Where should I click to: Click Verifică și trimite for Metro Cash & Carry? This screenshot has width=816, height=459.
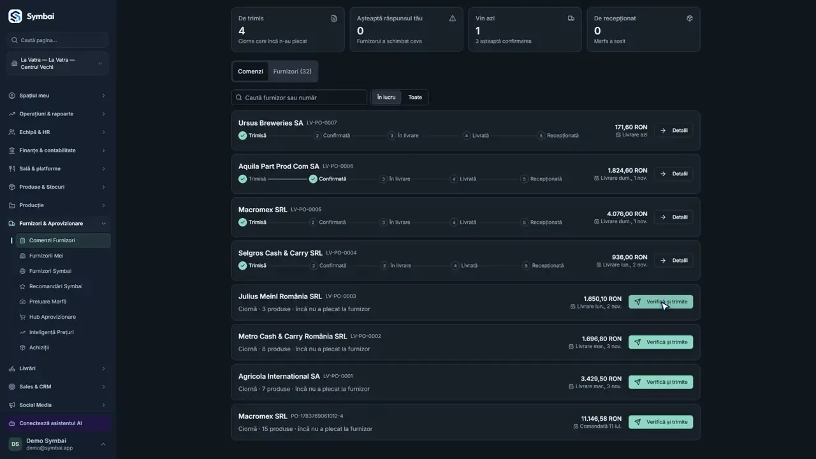660,342
